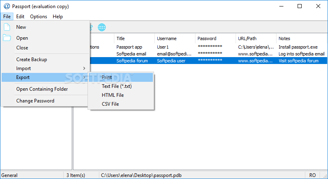Click the URL cell in Softpedia email row
Image resolution: width=328 pixels, height=179 pixels.
tap(255, 54)
